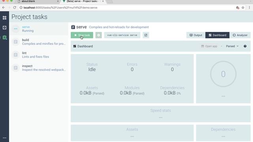Click the clipboard icon beside serve title
The image size is (253, 142).
pos(73,27)
